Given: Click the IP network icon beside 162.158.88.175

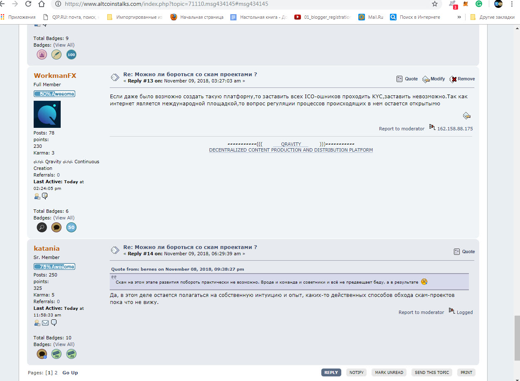Looking at the screenshot, I should tap(432, 127).
